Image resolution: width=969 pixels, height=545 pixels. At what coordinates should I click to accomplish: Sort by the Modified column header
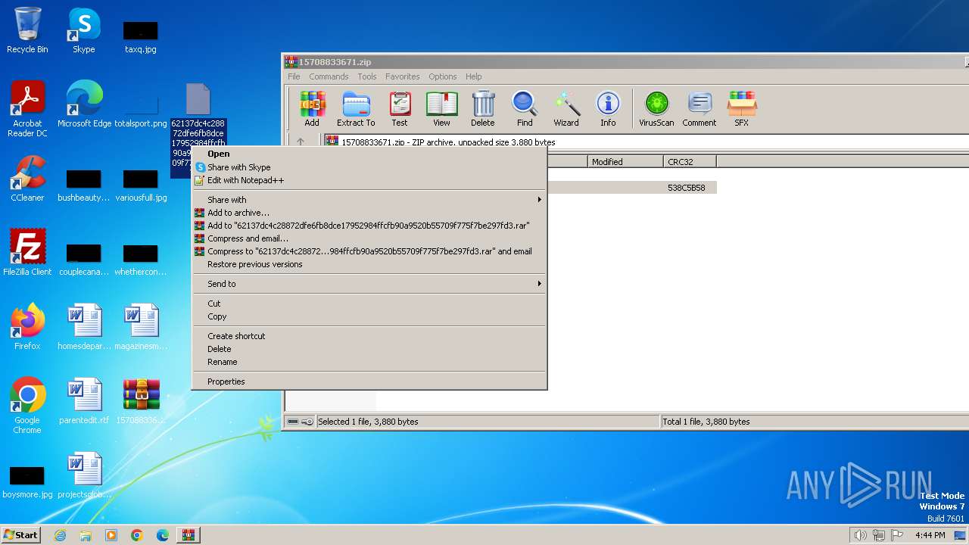click(x=625, y=161)
